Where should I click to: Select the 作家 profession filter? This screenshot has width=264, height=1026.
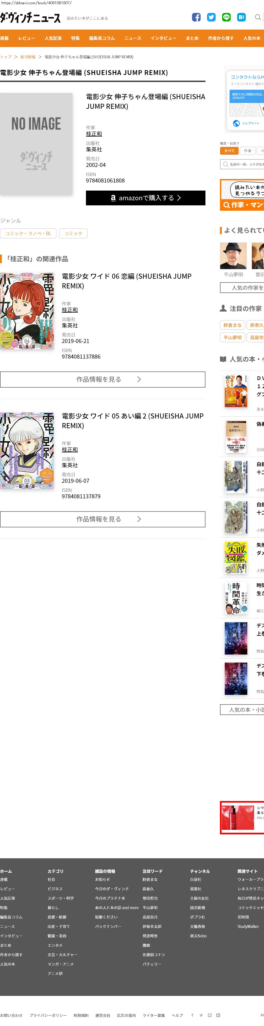click(x=248, y=151)
